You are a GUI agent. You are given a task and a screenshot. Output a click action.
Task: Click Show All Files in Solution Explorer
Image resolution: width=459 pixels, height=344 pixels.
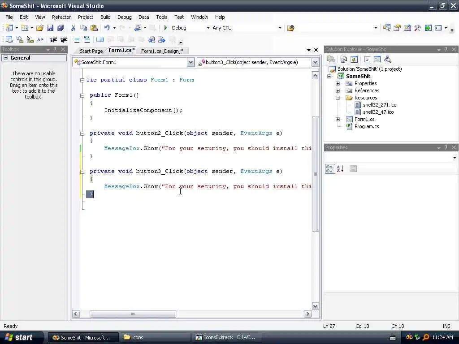(344, 60)
